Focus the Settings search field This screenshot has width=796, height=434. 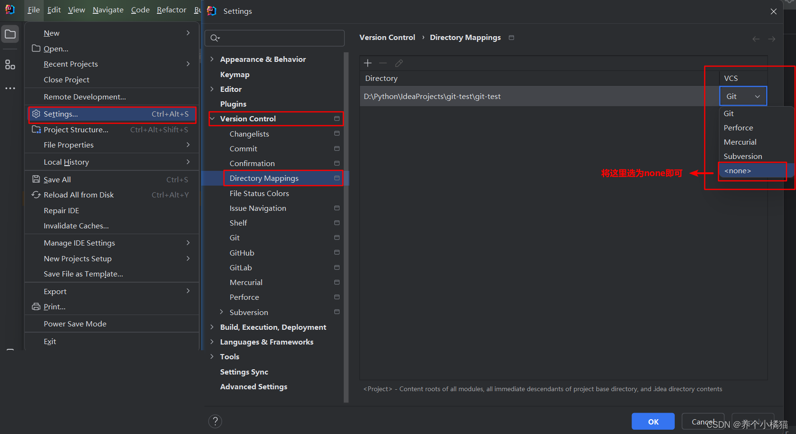(274, 38)
